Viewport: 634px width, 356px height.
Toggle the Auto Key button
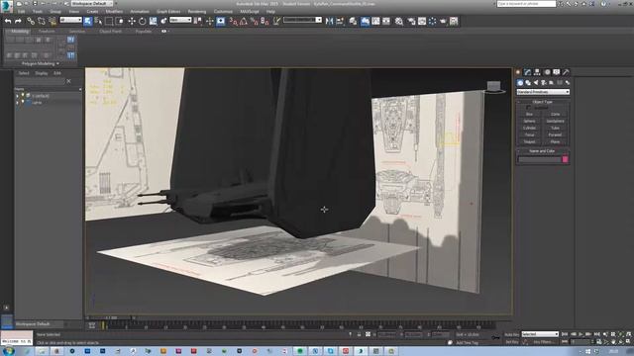511,334
